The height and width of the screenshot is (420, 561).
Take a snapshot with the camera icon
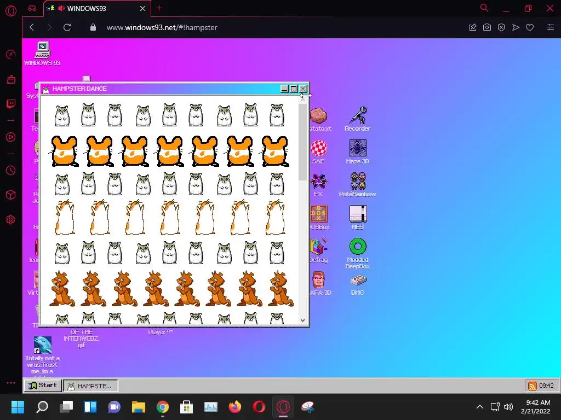(x=487, y=27)
